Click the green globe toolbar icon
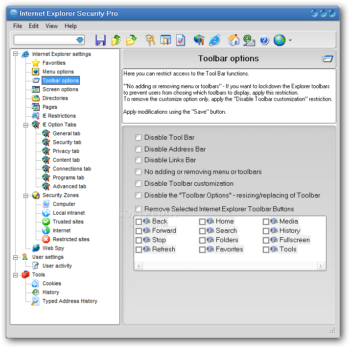Image resolution: width=350 pixels, height=348 pixels. (x=280, y=40)
